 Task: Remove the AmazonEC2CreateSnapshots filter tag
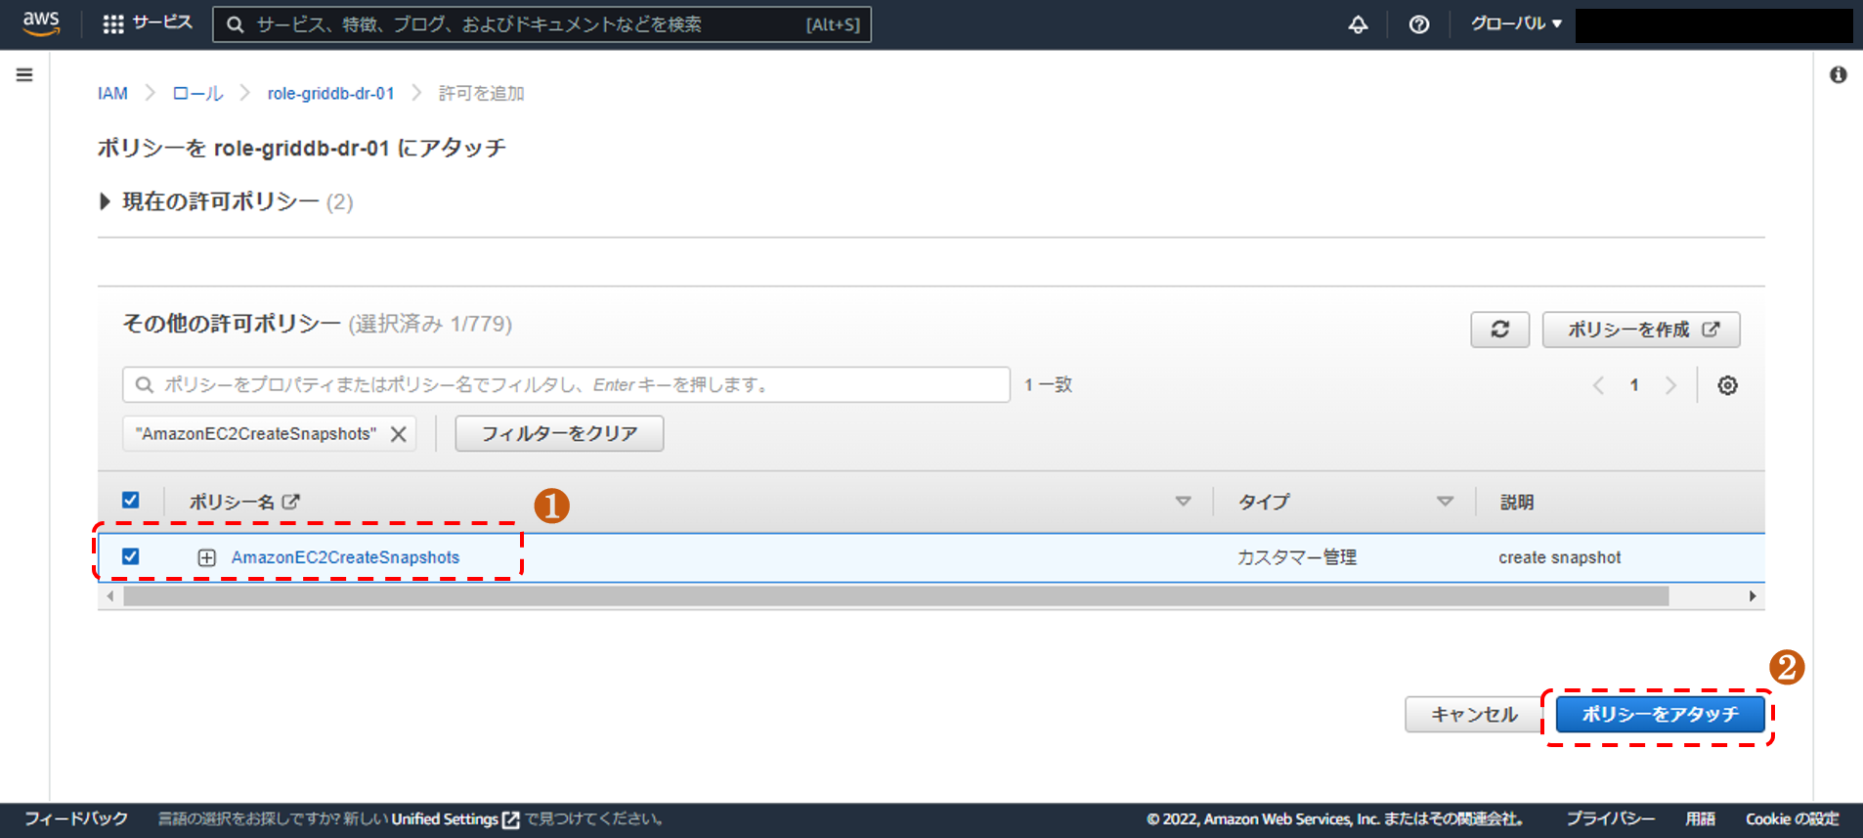399,434
